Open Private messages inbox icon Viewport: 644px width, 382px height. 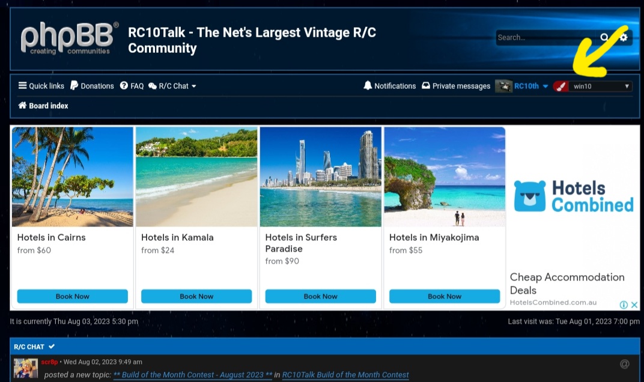426,85
